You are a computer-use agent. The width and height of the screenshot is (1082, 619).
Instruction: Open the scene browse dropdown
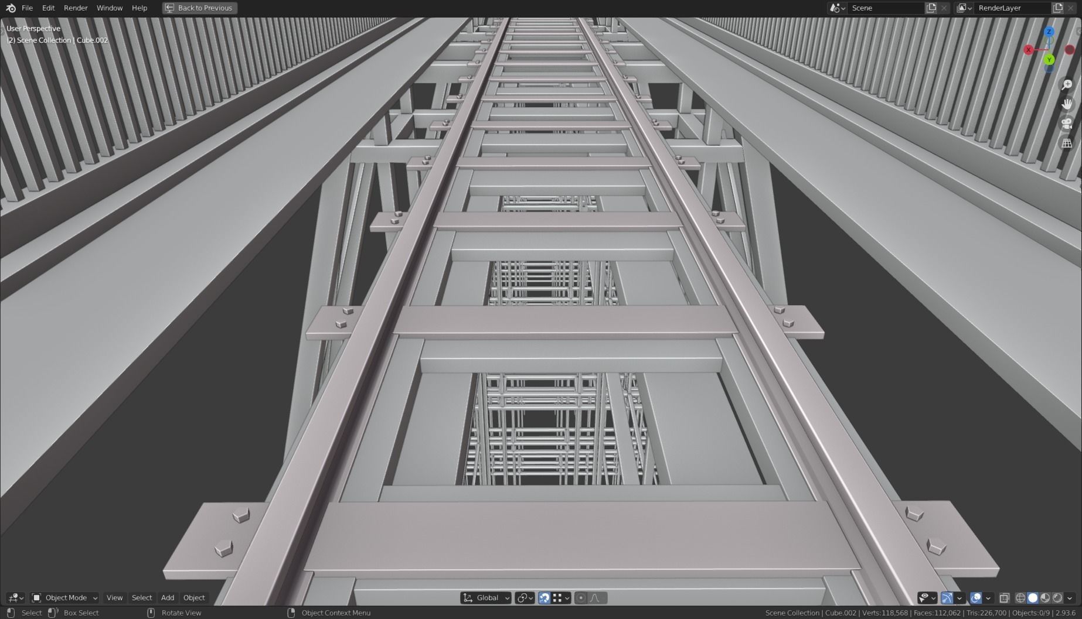[x=837, y=8]
